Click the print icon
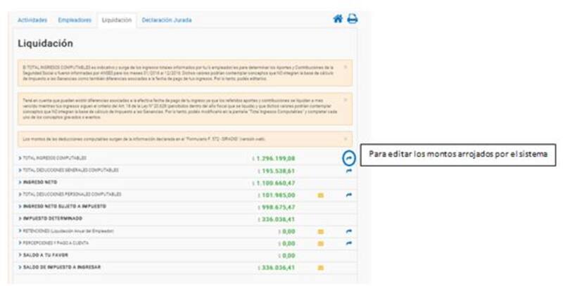The height and width of the screenshot is (286, 563). click(x=352, y=19)
